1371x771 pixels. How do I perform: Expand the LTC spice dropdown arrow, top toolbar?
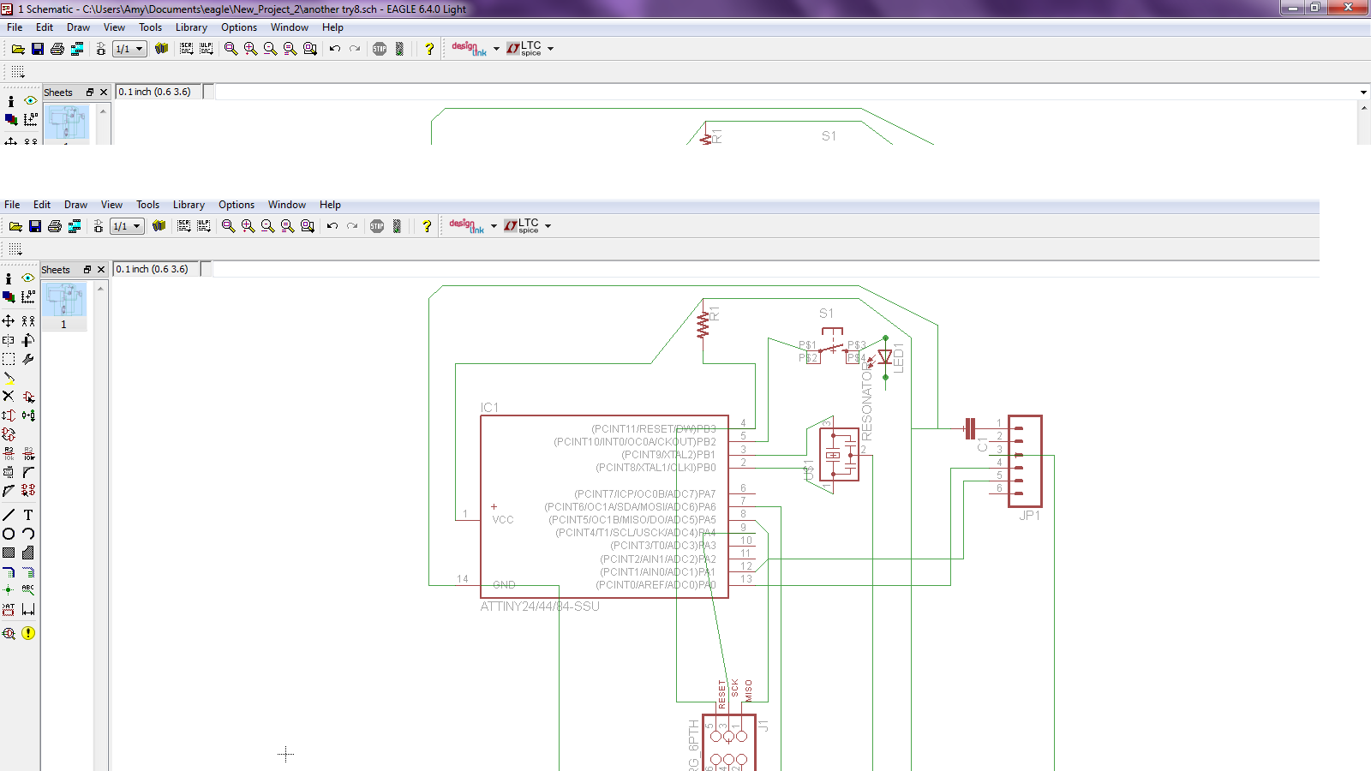[550, 49]
